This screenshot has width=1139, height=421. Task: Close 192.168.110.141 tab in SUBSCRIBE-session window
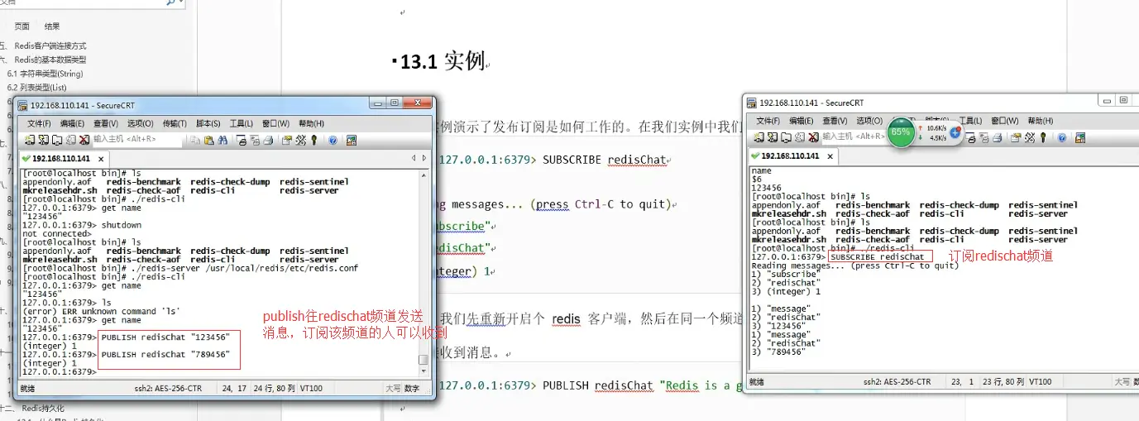point(830,156)
